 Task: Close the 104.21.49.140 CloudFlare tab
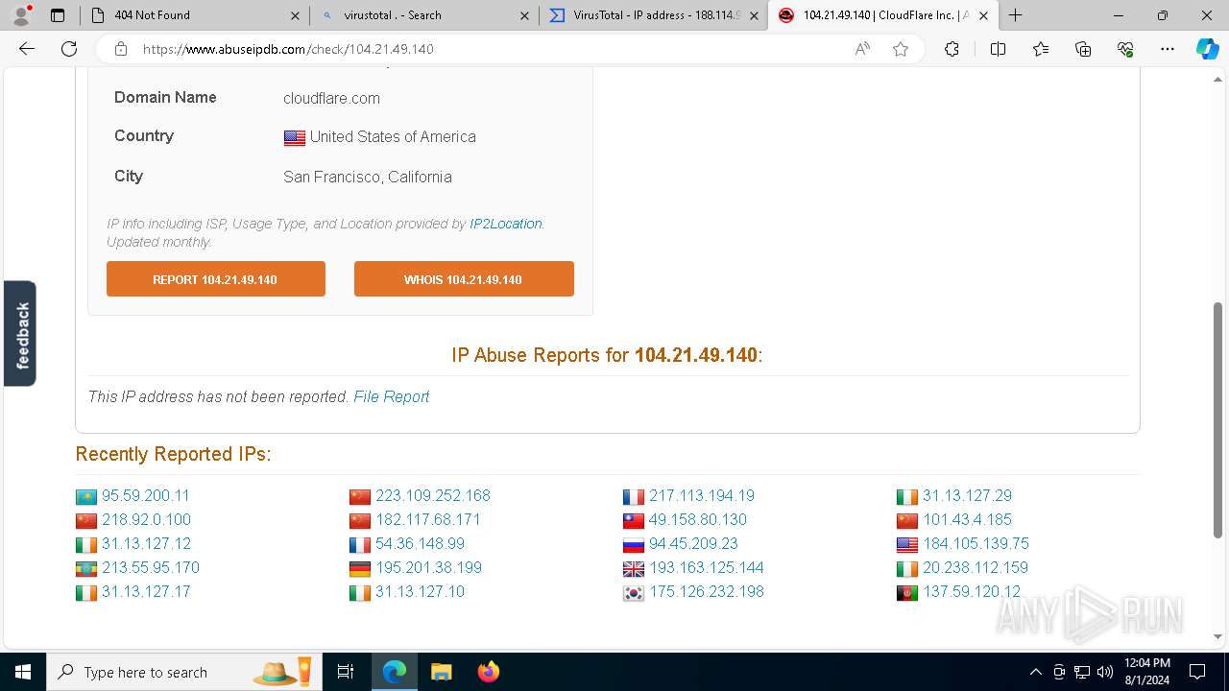click(x=983, y=15)
